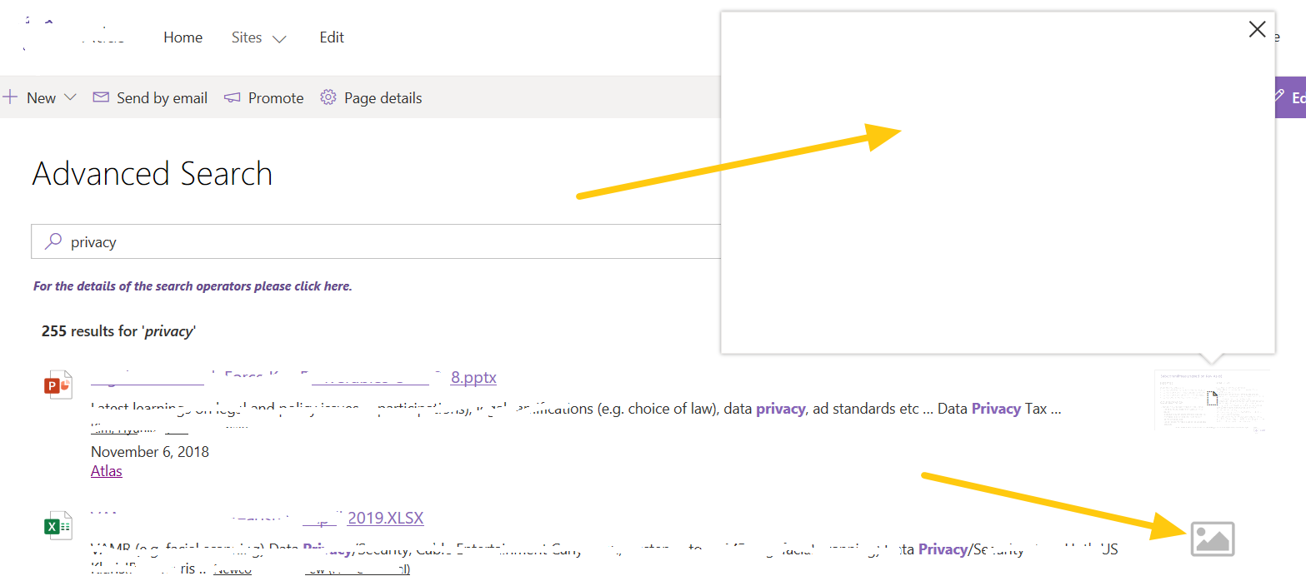Click the Edit pencil icon on the right
This screenshot has height=576, width=1306.
click(x=1279, y=97)
